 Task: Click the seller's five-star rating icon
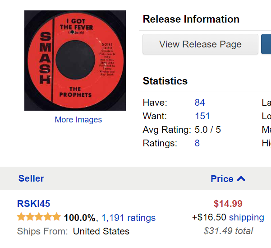pos(39,217)
